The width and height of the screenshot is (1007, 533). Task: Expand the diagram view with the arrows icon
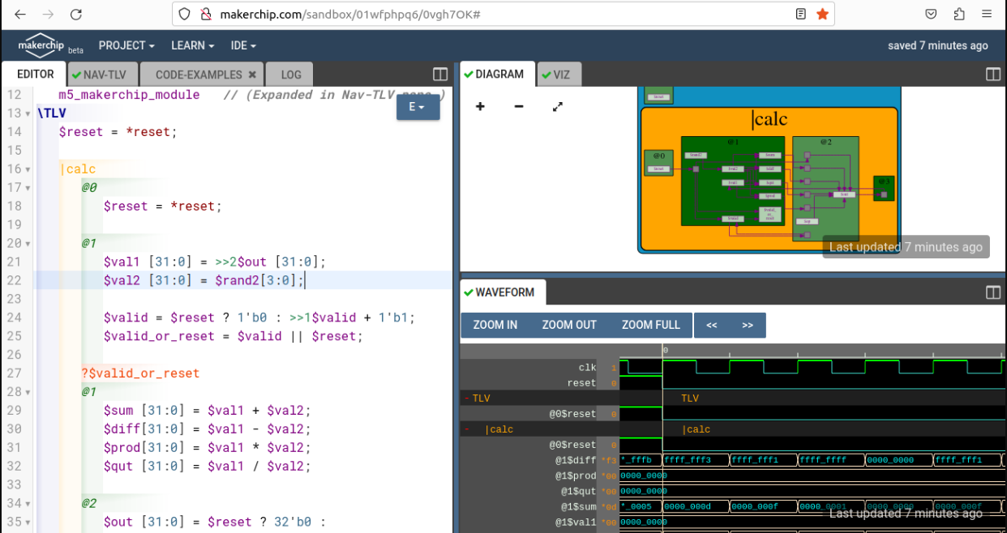point(556,105)
